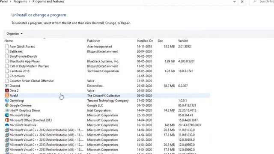The height and width of the screenshot is (154, 274).
Task: Click the X button beside the address bar
Action: click(242, 2)
